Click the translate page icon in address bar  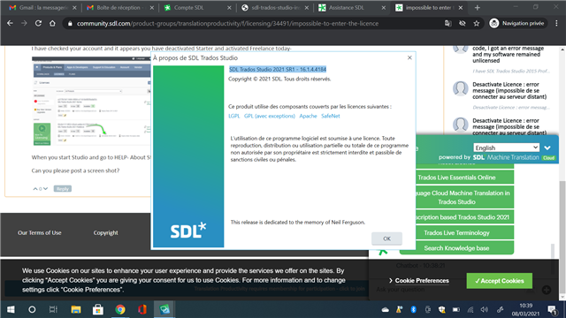448,24
